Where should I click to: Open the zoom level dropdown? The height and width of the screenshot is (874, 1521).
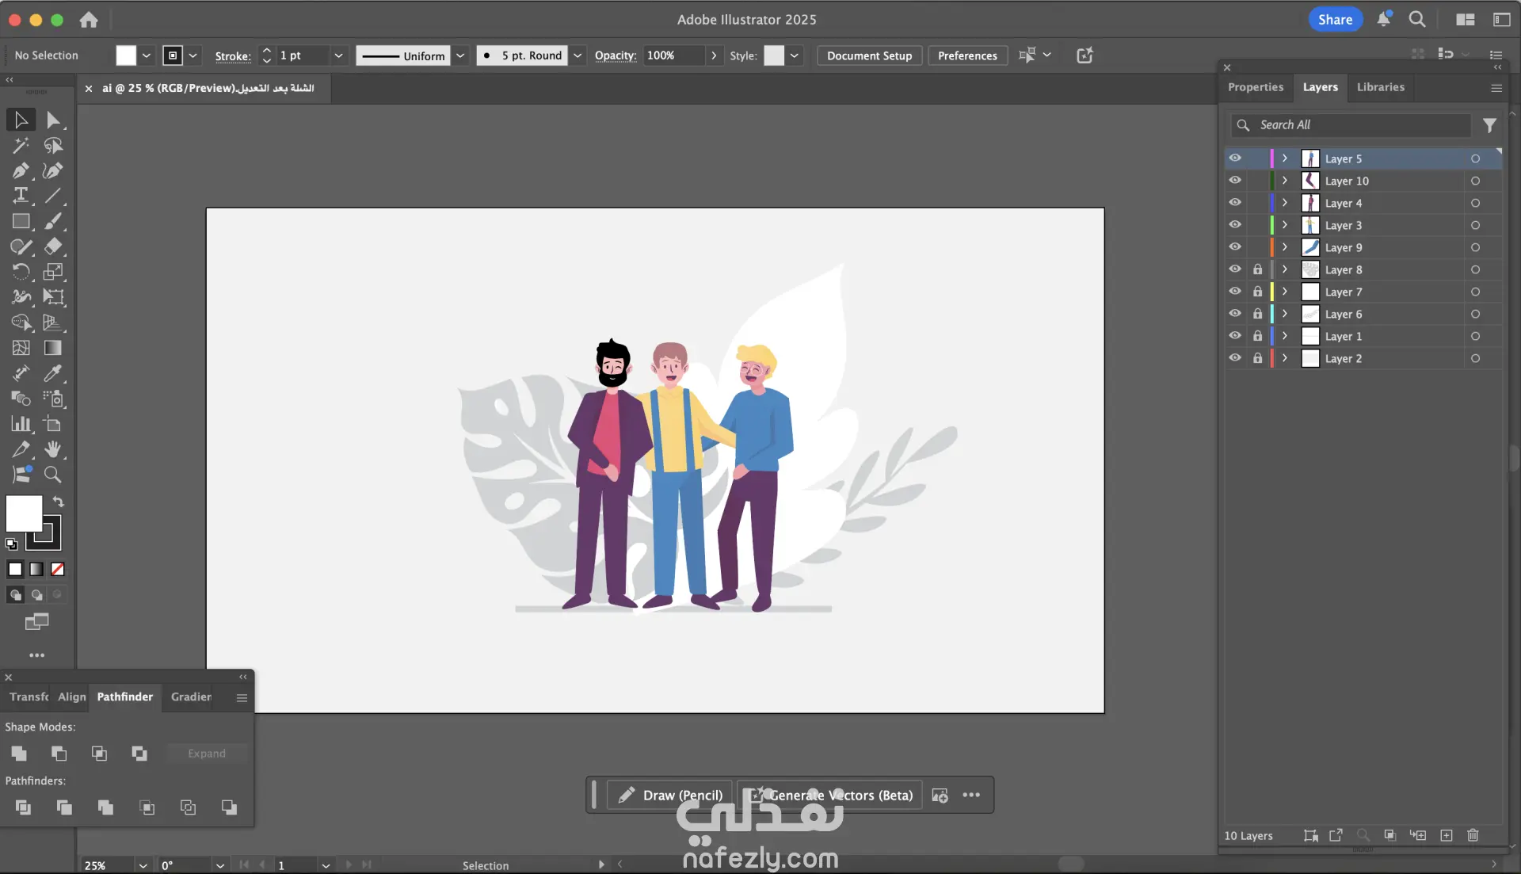[143, 865]
